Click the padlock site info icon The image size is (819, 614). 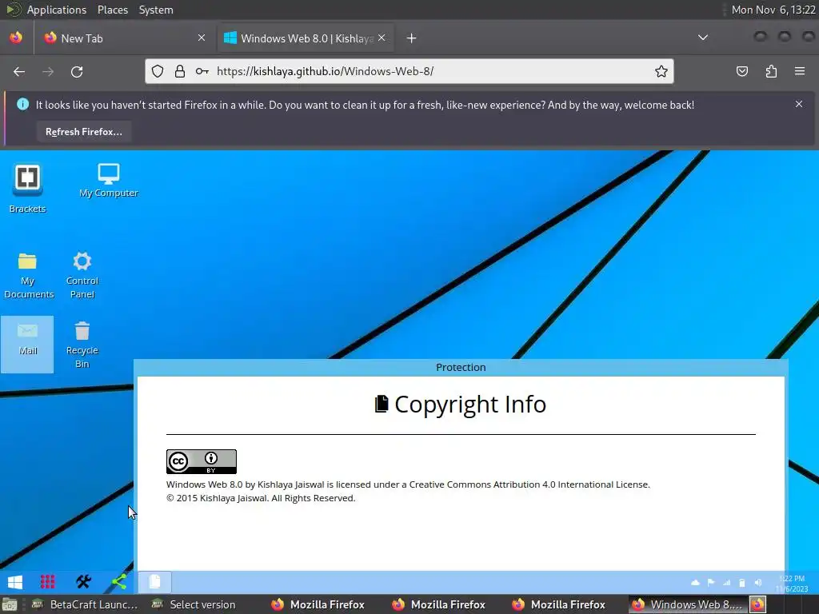tap(180, 71)
